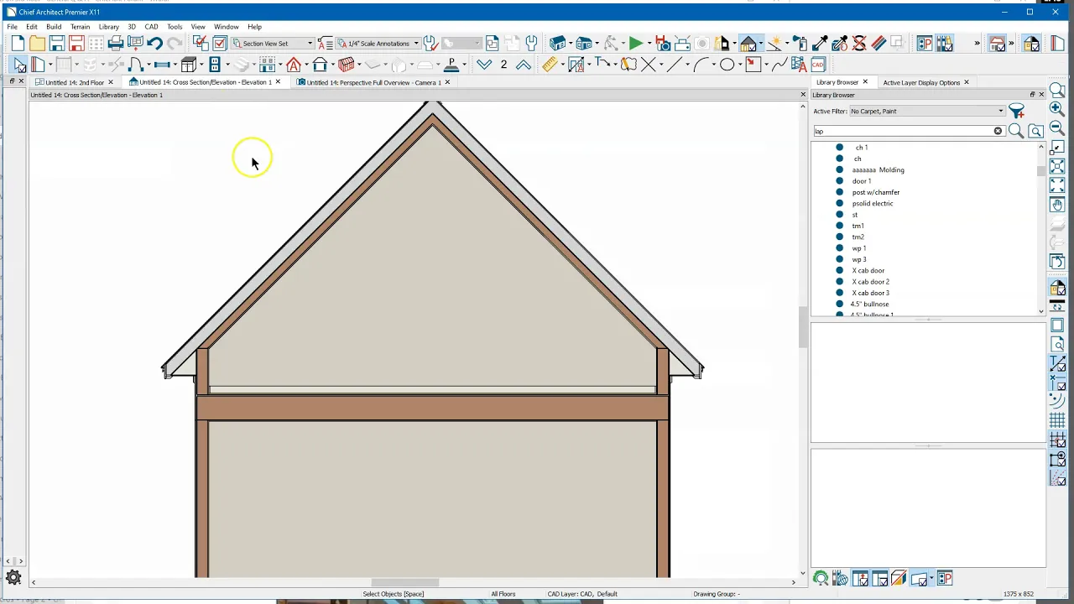Close the Cross Section/Elevation 1 tab
Image resolution: width=1074 pixels, height=604 pixels.
tap(278, 82)
